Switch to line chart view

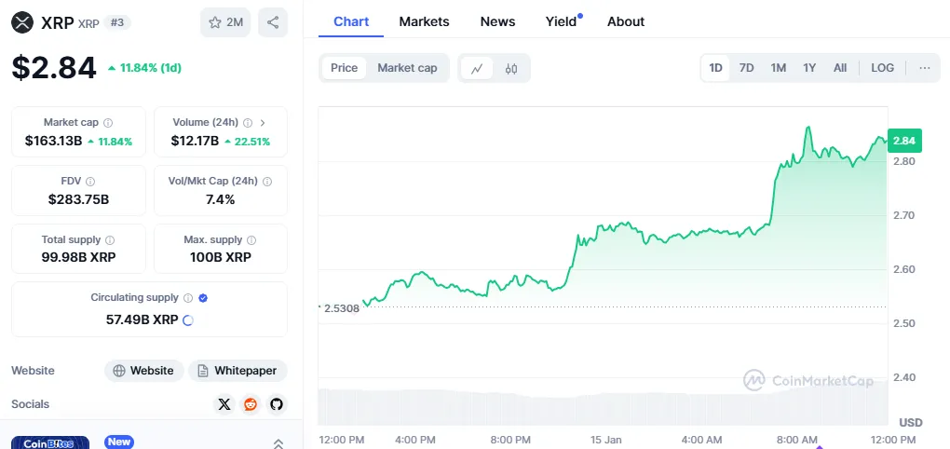(477, 68)
